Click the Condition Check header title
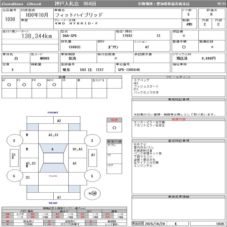The height and width of the screenshot is (227, 227). tap(22, 4)
